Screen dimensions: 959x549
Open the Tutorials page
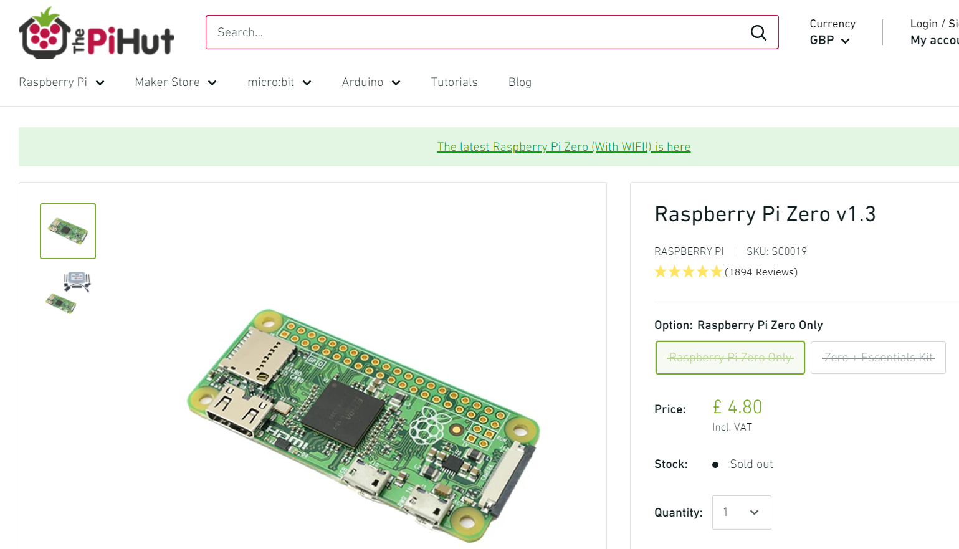pyautogui.click(x=454, y=82)
